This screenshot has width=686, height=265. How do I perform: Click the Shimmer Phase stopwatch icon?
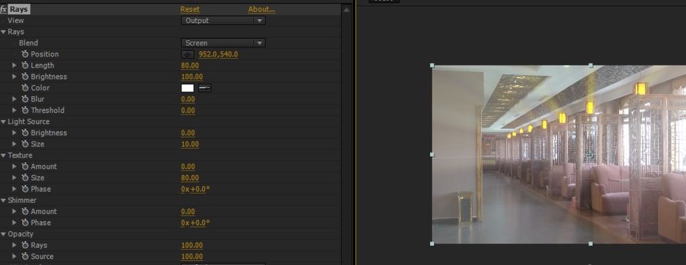tap(25, 222)
